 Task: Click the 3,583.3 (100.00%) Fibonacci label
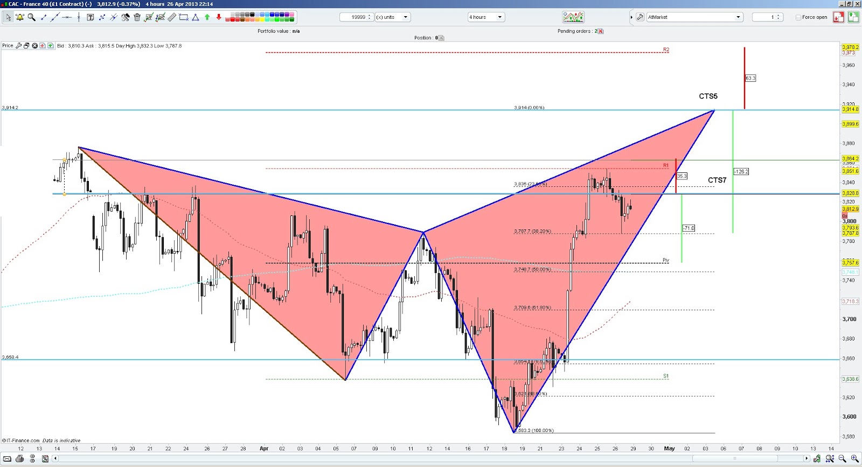[x=534, y=430]
